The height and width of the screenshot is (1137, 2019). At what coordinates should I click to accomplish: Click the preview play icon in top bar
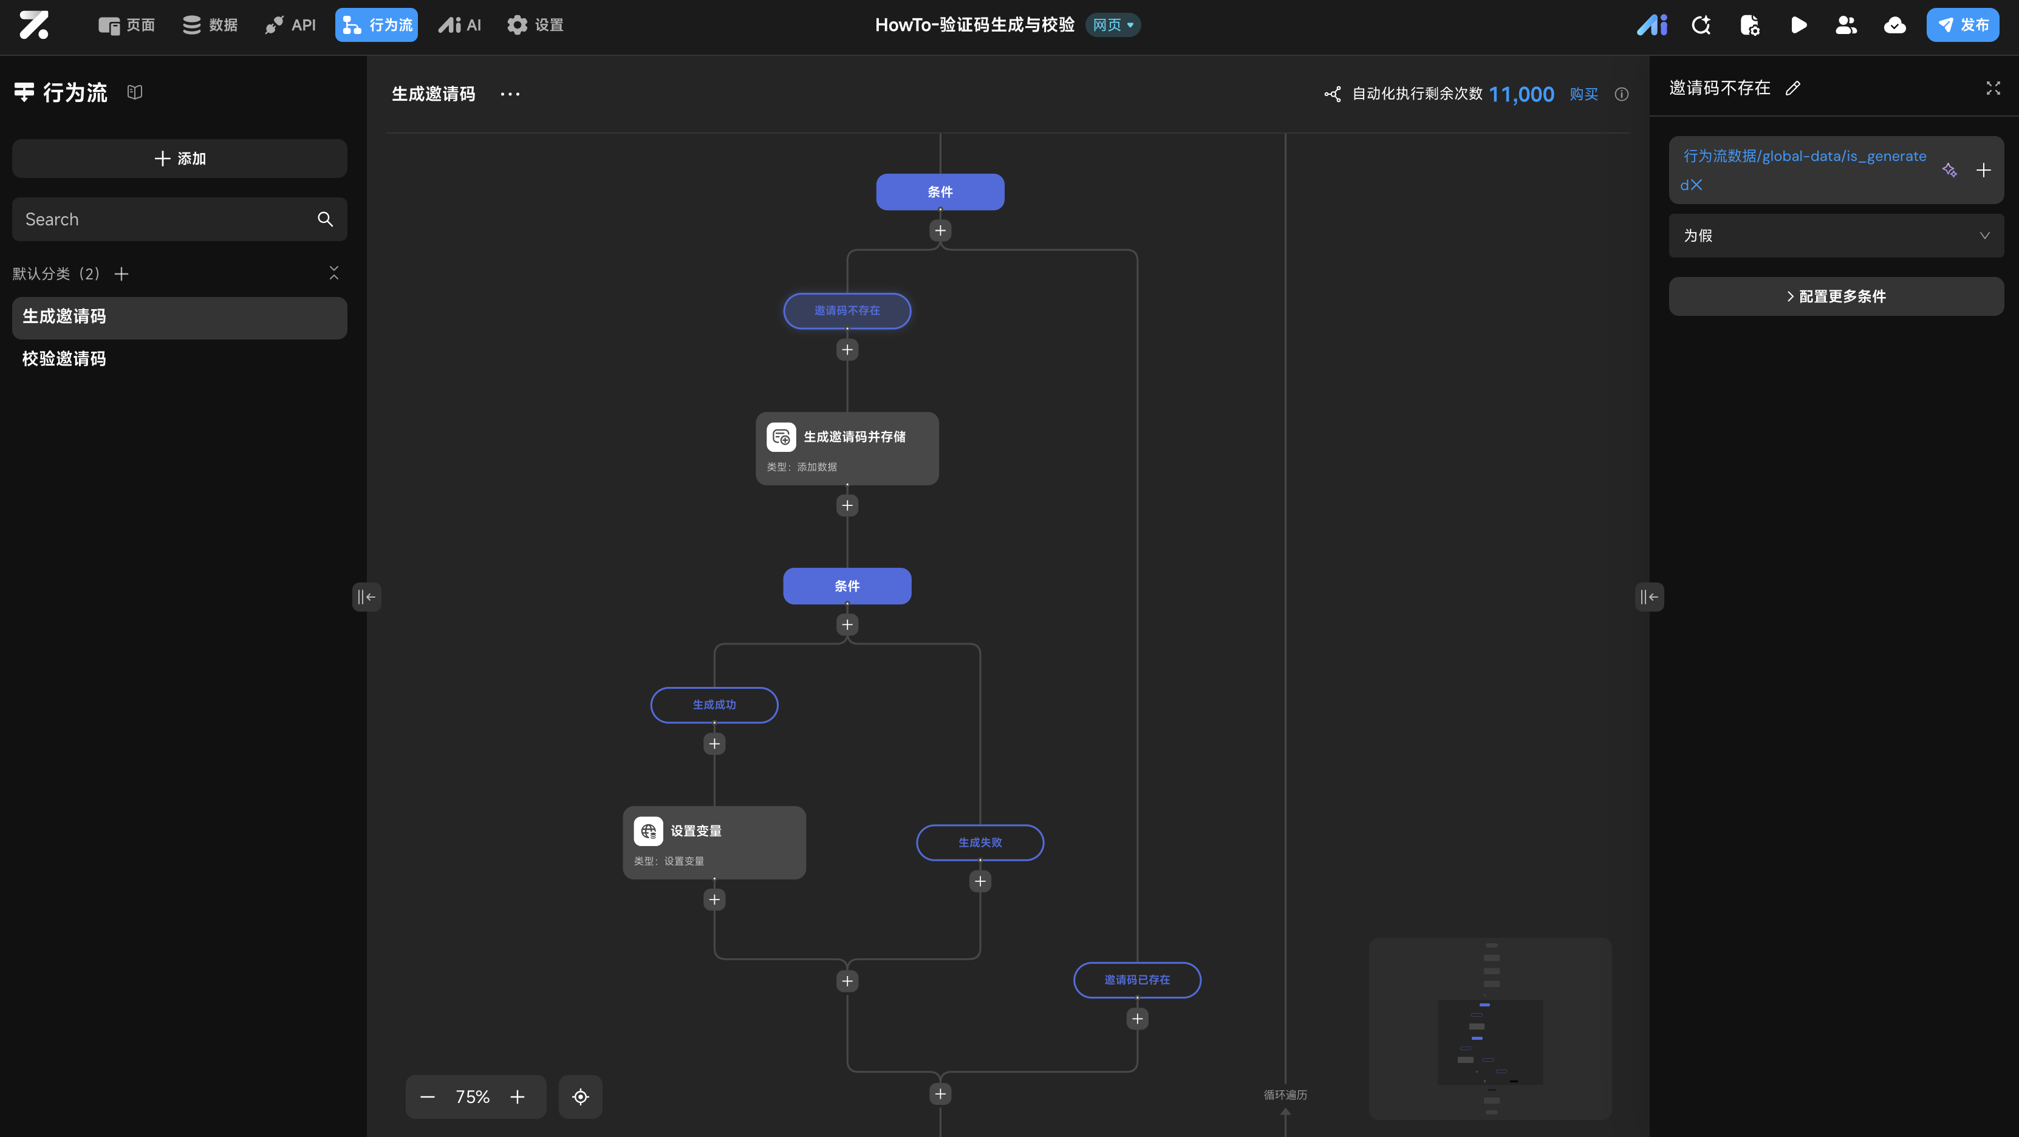tap(1798, 25)
